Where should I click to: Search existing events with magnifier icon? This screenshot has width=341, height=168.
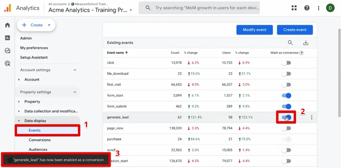(x=290, y=43)
